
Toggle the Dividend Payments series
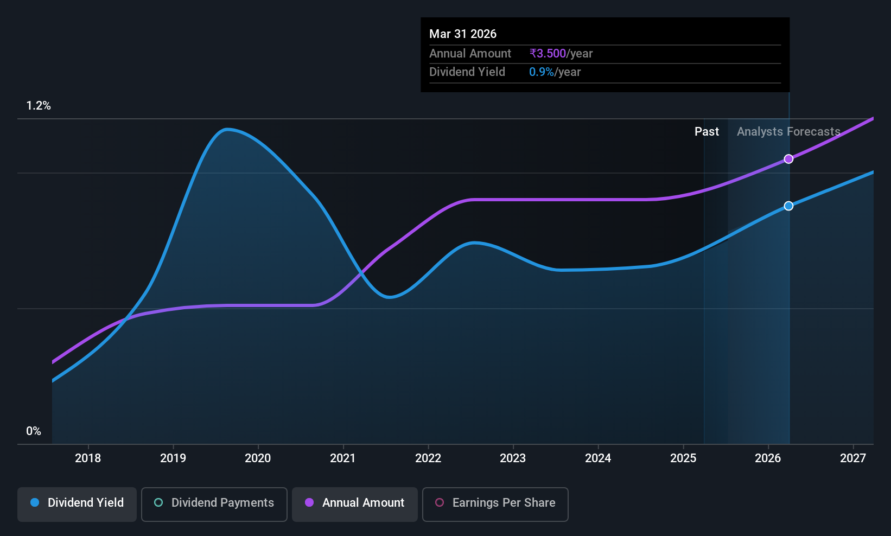(214, 505)
